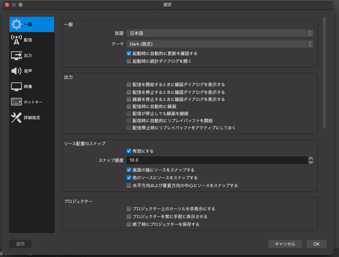Close the 設定 window with red button
The width and height of the screenshot is (339, 257).
point(7,5)
